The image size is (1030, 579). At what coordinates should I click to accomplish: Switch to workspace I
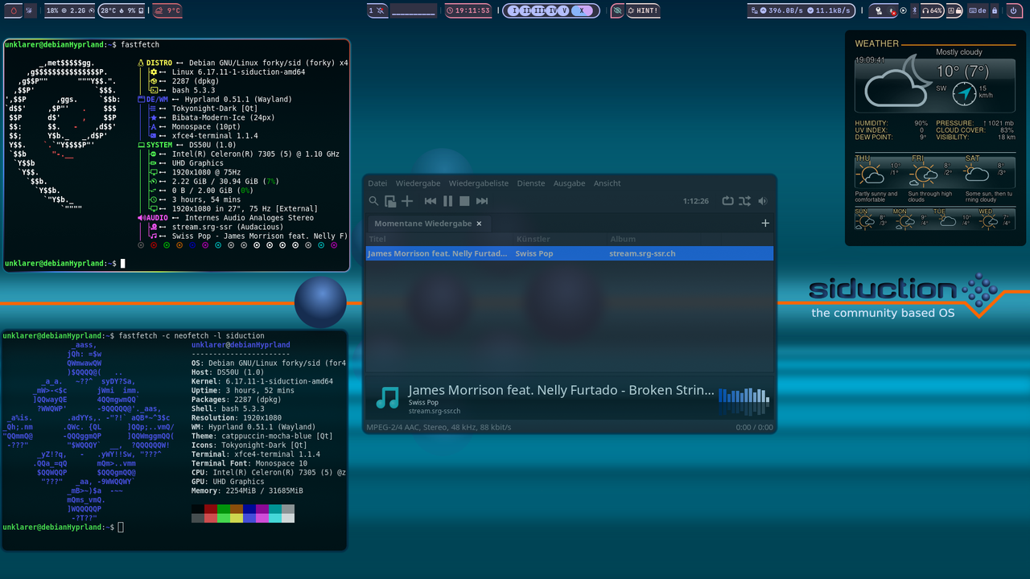tap(515, 10)
